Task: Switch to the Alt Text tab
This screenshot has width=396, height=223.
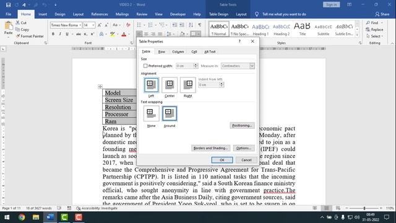Action: point(210,52)
